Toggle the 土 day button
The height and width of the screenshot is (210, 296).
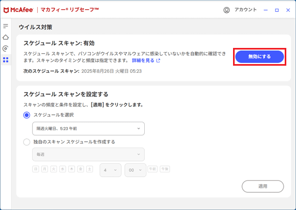pos(89,169)
